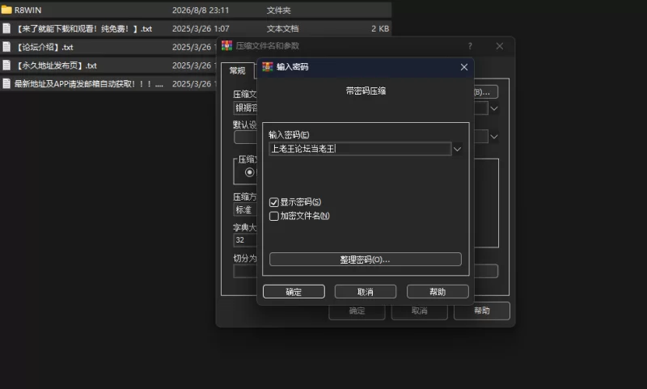Click the browse (B)... button in background dialog
Viewport: 647px width, 389px height.
[x=485, y=92]
